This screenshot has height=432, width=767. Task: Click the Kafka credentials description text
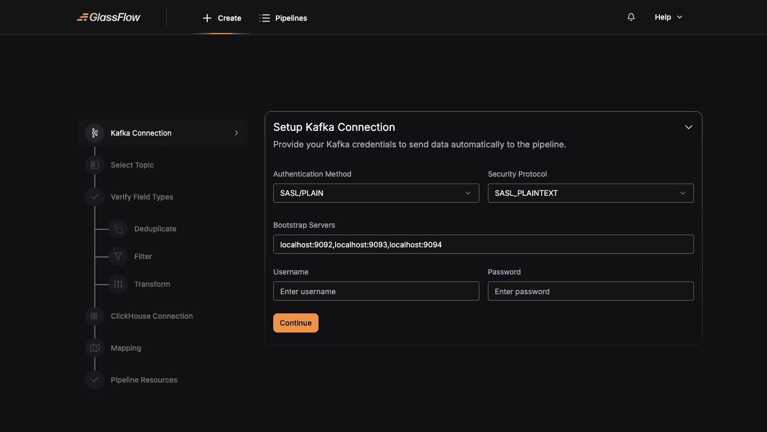pos(420,144)
